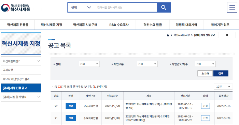Click the home breadcrumb icon
Viewport: 239px width, 125px height.
(168, 35)
